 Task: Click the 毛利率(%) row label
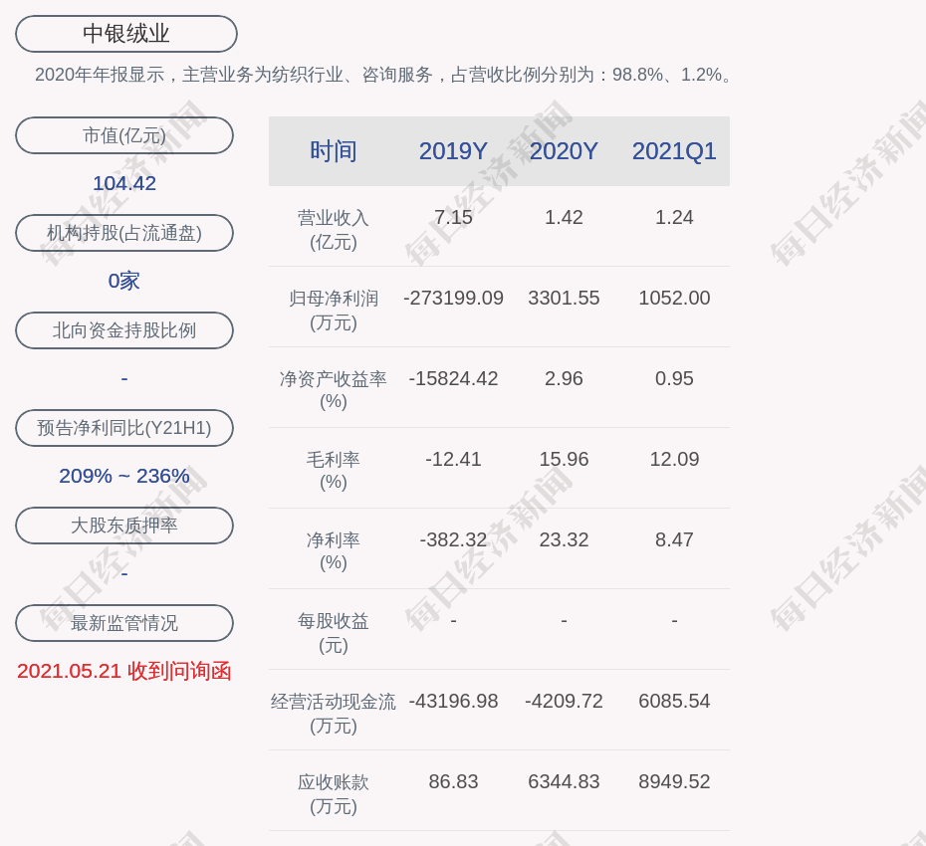tap(334, 471)
